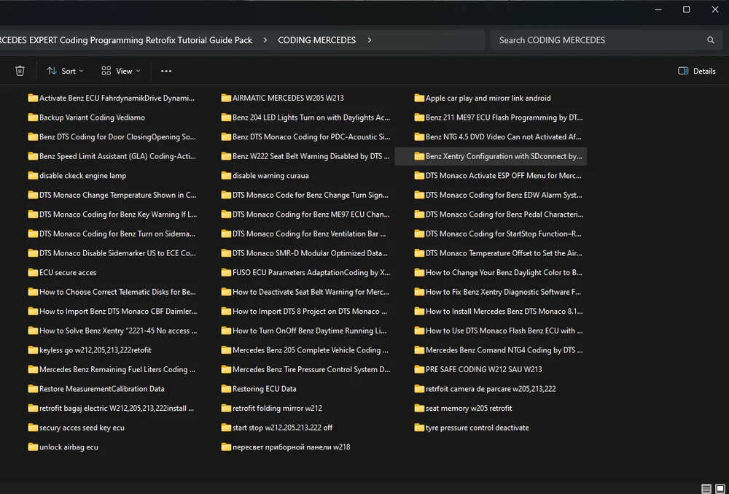Select Backup Variant Coding Vediamo folder

(92, 117)
